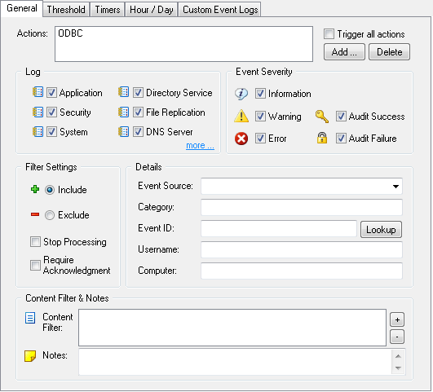Enable Trigger all actions checkbox
The image size is (433, 392).
pyautogui.click(x=329, y=34)
